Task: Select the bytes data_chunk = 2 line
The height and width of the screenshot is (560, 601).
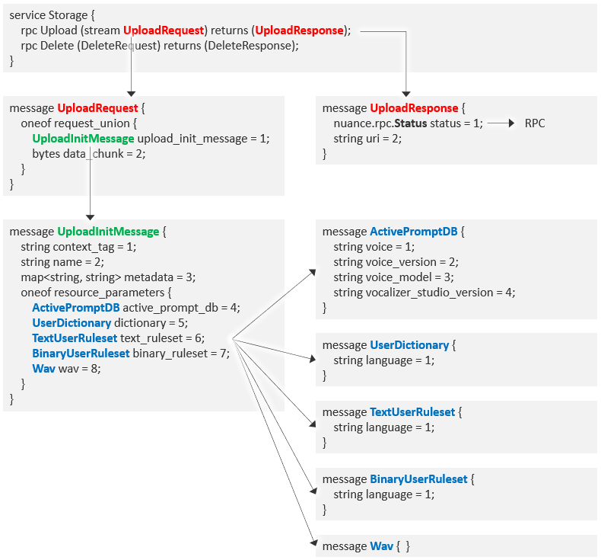Action: (88, 153)
